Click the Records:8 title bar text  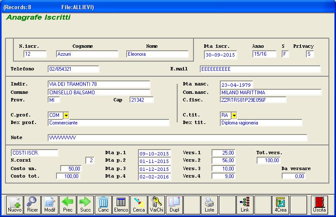[18, 7]
